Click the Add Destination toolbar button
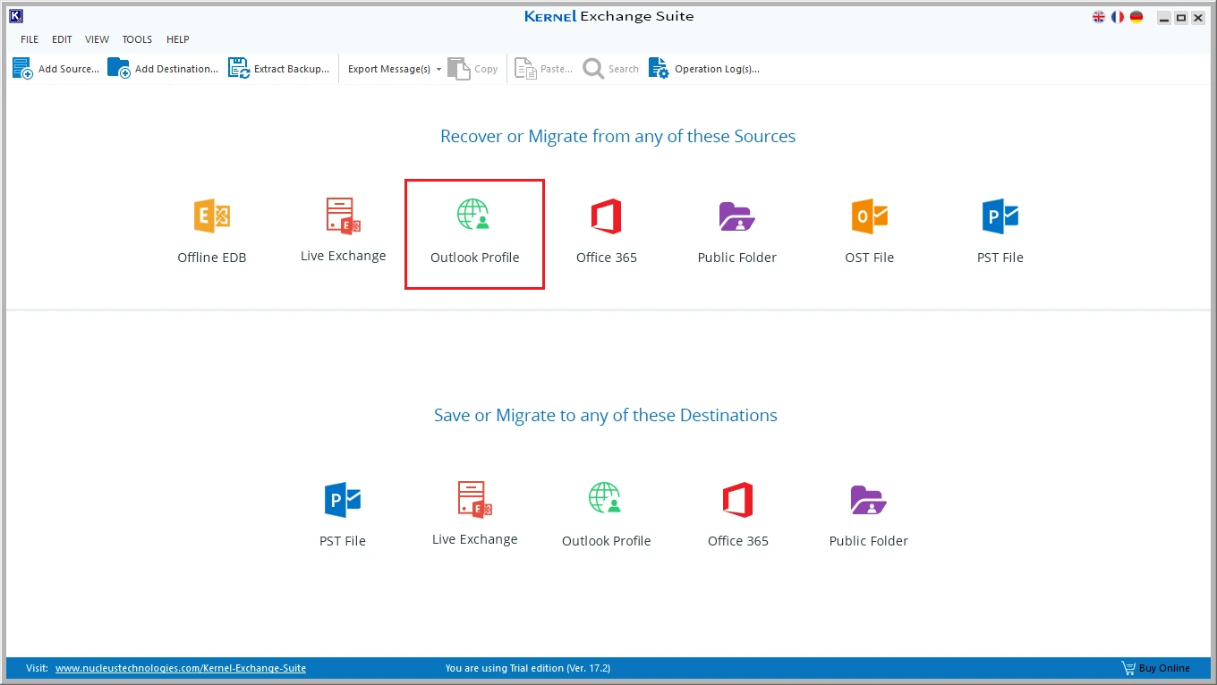Screen dimensions: 1217x685 [163, 69]
